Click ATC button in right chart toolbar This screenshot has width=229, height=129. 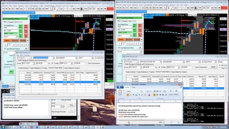tap(208, 8)
